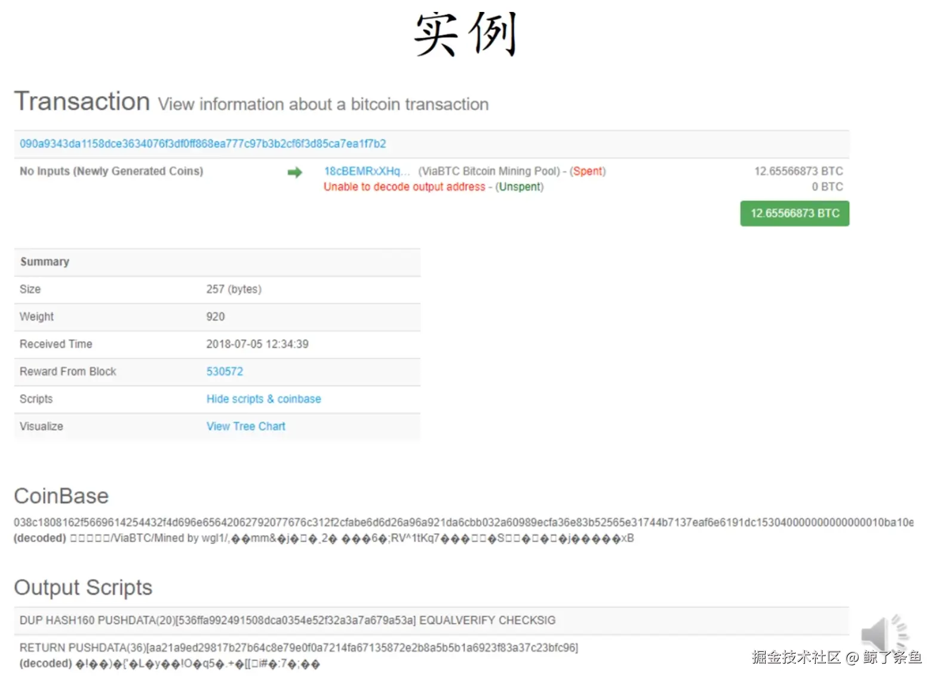Select the 'No Inputs (Newly Generated Coins)' text
This screenshot has height=683, width=940.
tap(111, 171)
